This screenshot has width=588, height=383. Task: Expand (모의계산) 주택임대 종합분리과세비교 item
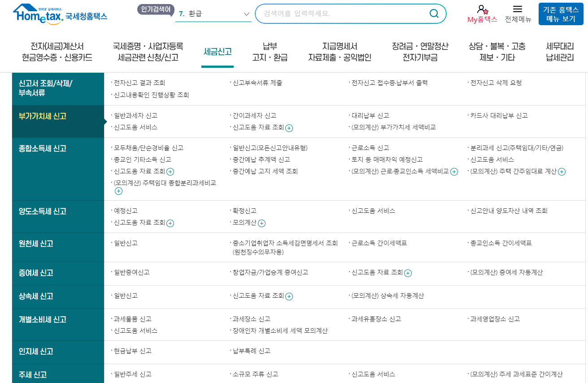click(x=118, y=191)
